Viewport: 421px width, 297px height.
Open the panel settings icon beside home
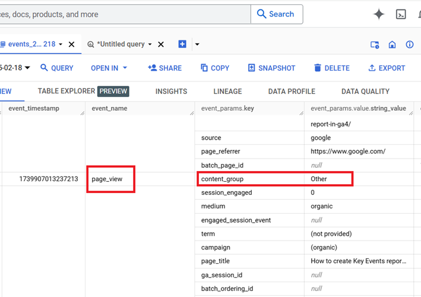pyautogui.click(x=375, y=45)
